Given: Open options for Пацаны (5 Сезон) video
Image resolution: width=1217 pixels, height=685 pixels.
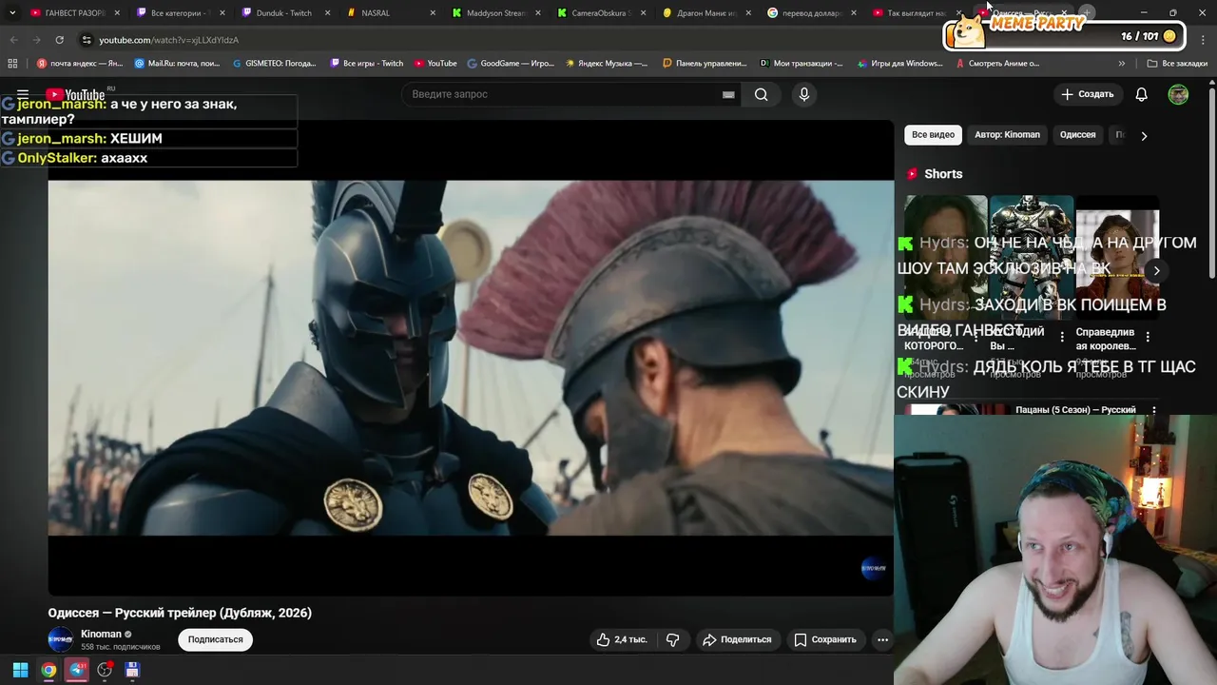Looking at the screenshot, I should pyautogui.click(x=1154, y=411).
